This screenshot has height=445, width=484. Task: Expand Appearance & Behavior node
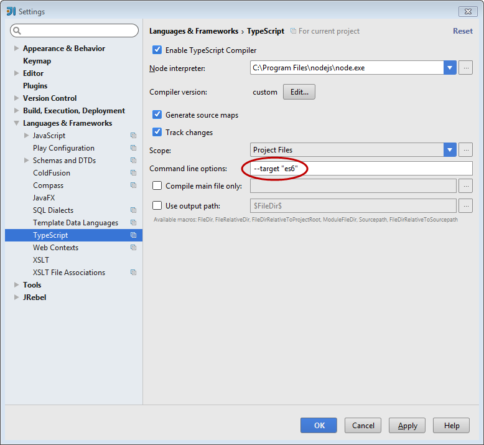pyautogui.click(x=16, y=48)
